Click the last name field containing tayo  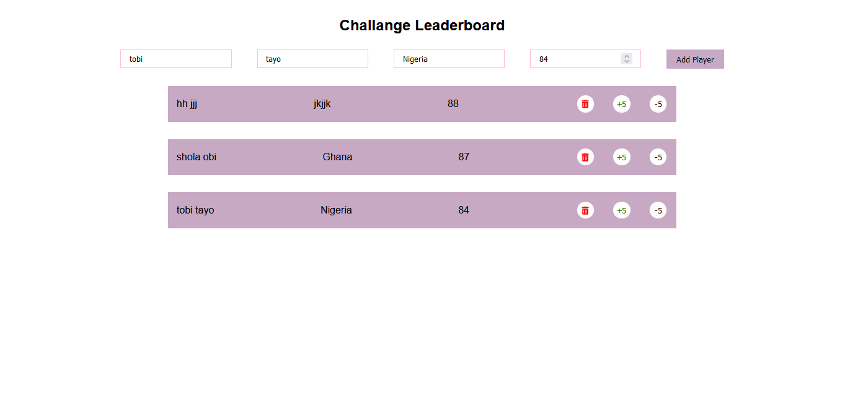(312, 59)
